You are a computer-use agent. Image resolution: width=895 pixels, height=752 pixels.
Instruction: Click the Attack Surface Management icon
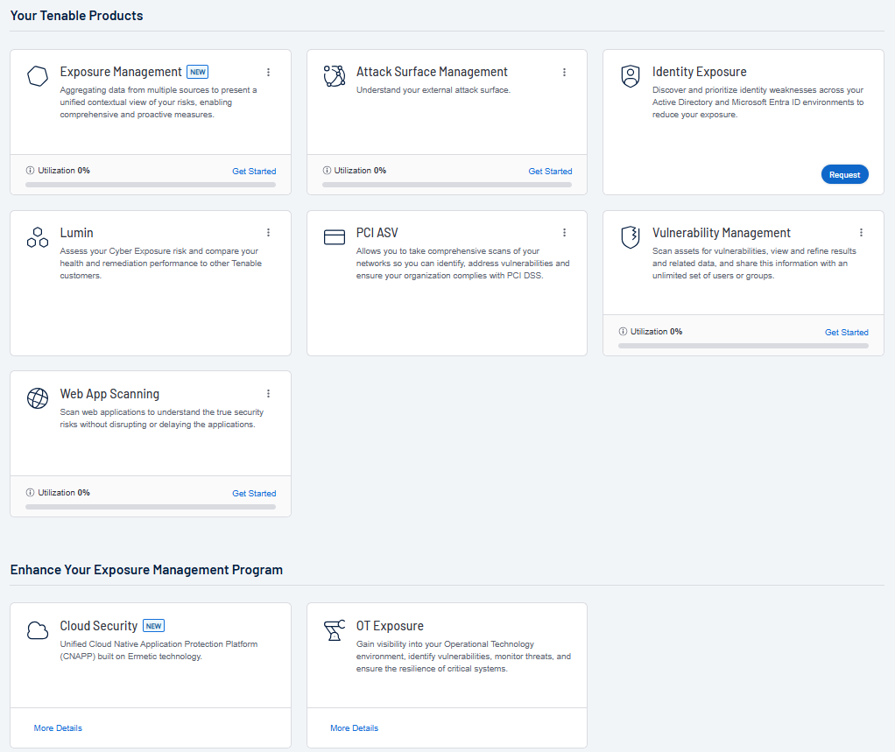[334, 76]
